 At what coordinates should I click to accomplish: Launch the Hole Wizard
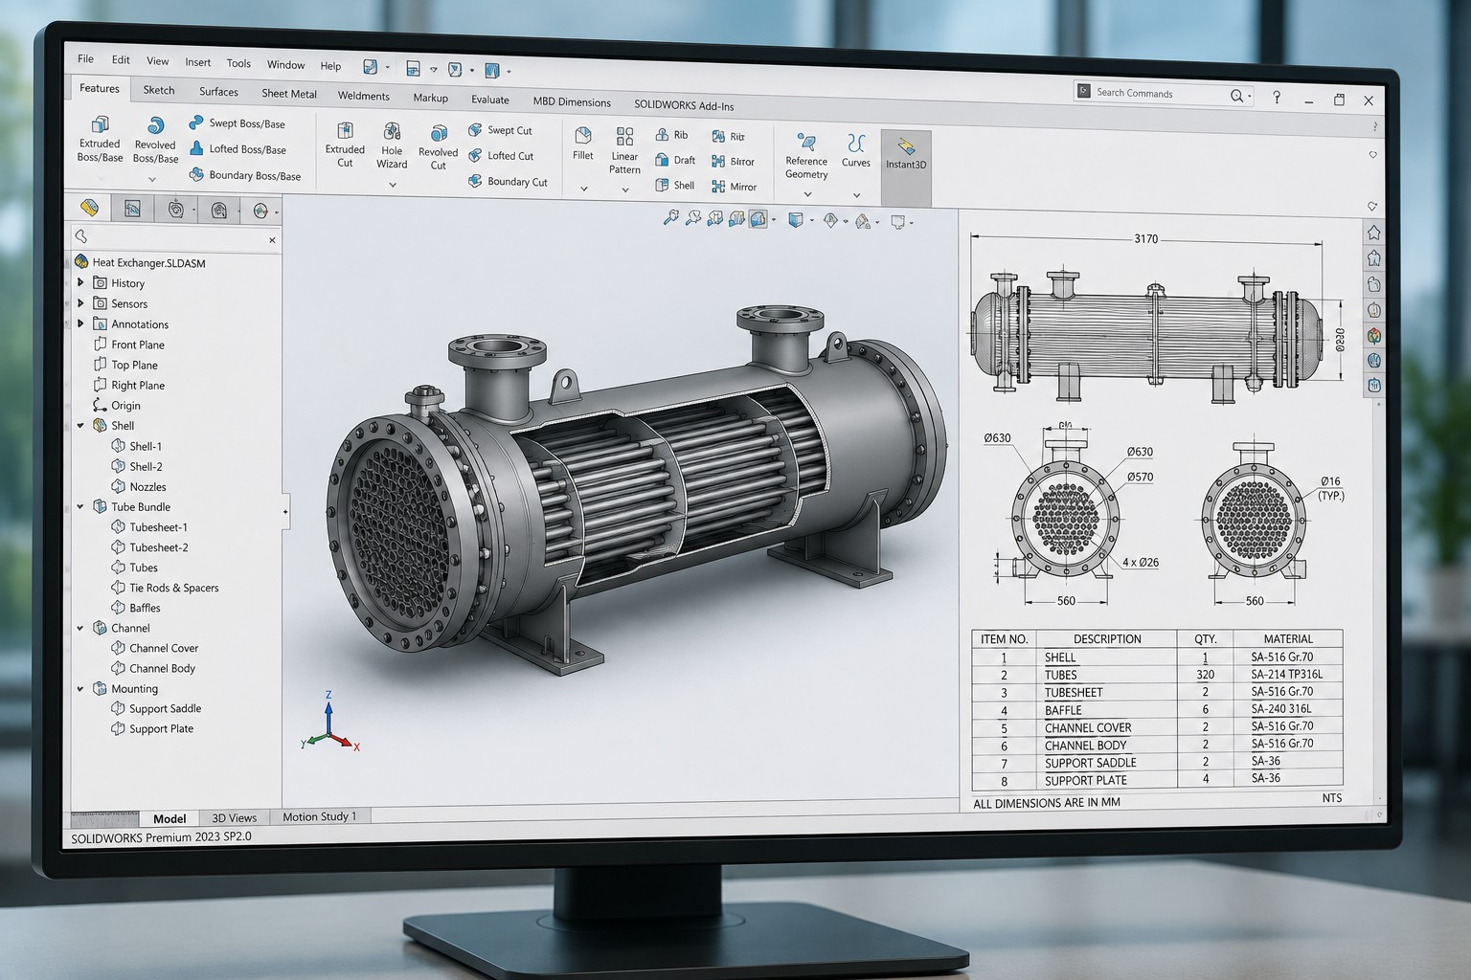pos(392,145)
